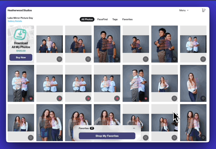The width and height of the screenshot is (216, 149).
Task: Switch to the FaceFind tab
Action: tap(102, 20)
